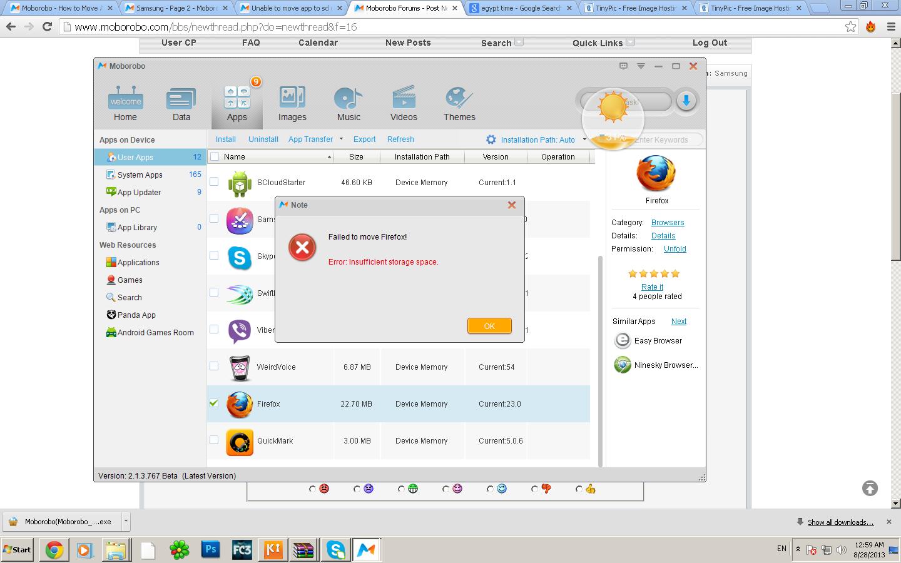Open the download item options arrow
Image resolution: width=901 pixels, height=563 pixels.
(126, 521)
